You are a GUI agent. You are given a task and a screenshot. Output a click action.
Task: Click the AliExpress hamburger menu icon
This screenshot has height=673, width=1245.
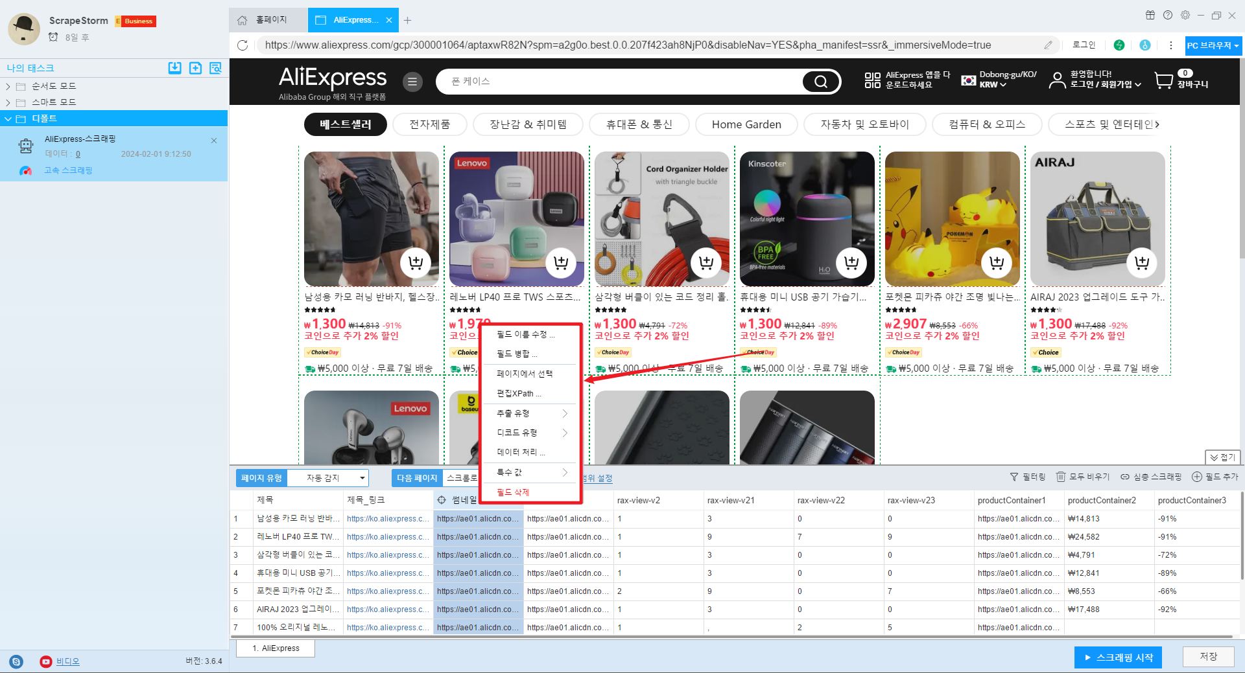tap(412, 82)
